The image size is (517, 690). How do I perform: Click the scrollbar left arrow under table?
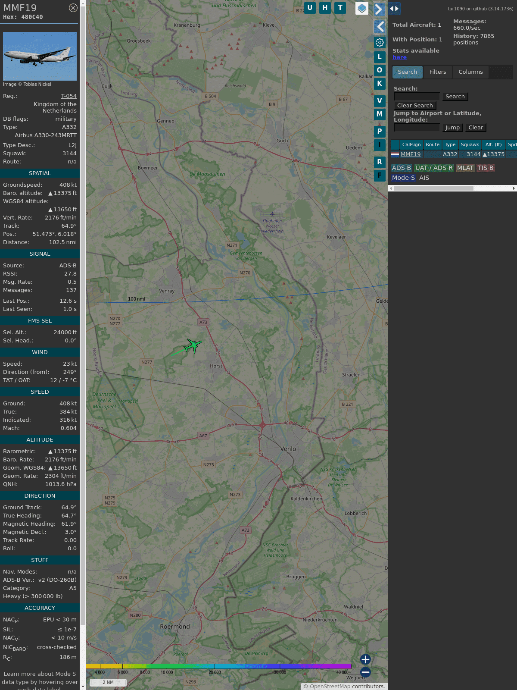coord(391,188)
